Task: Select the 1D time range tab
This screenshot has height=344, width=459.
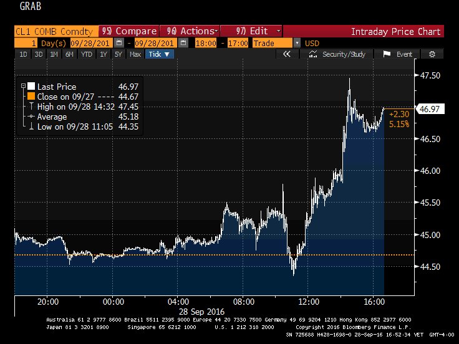Action: (x=23, y=54)
